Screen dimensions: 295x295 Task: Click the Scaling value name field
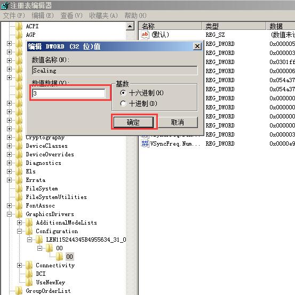click(x=115, y=70)
